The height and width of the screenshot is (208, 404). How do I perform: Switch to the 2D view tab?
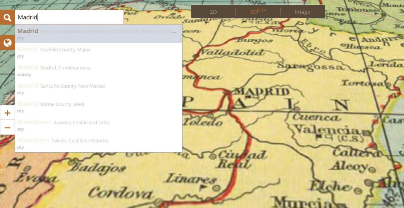213,11
